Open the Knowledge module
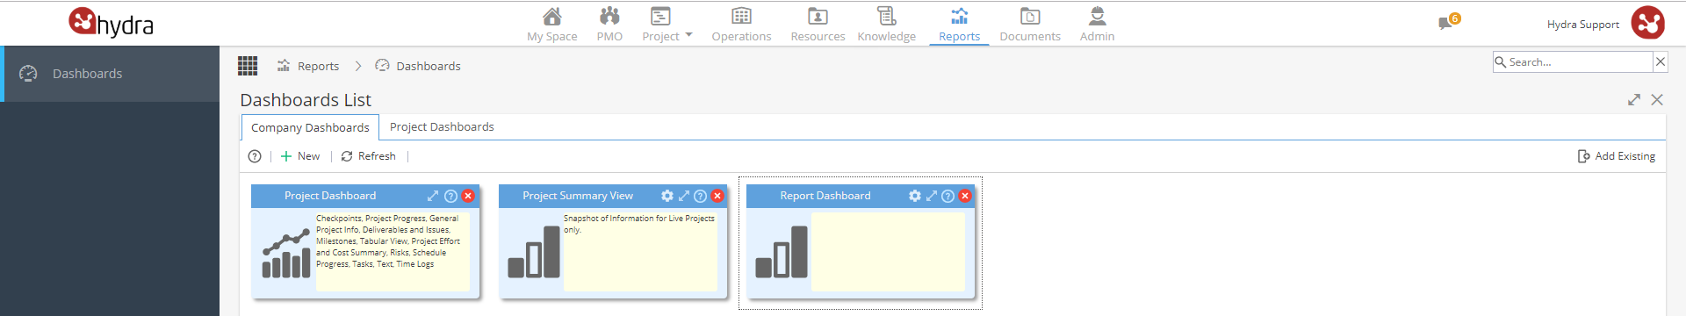1686x316 pixels. 886,25
